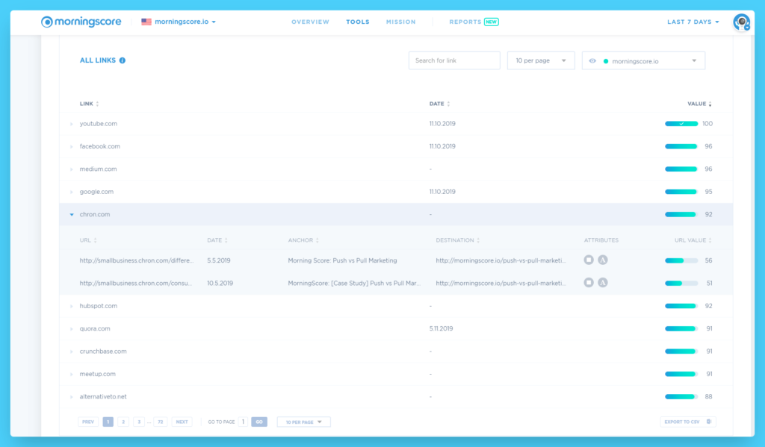Viewport: 765px width, 447px height.
Task: Click sort arrows on Link column
Action: click(98, 104)
